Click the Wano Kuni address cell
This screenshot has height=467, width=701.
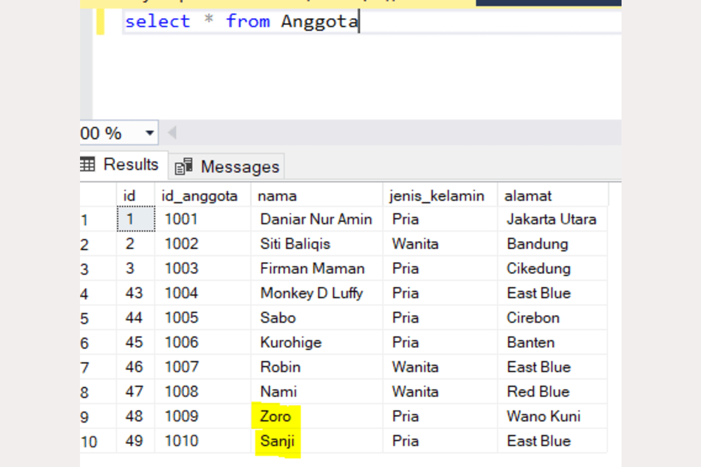click(x=543, y=417)
